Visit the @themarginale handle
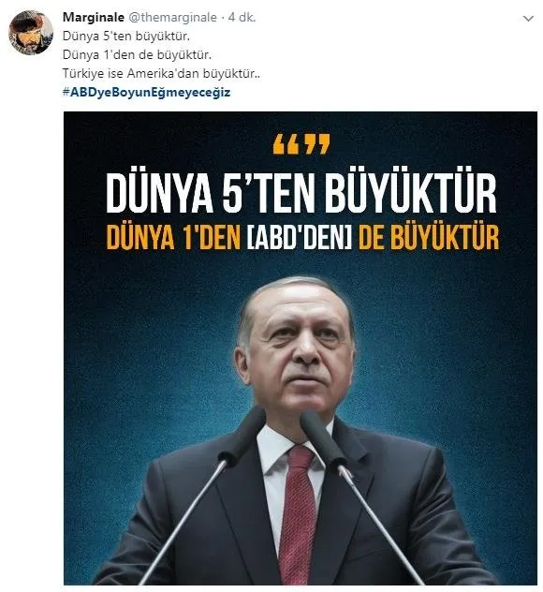 click(173, 18)
